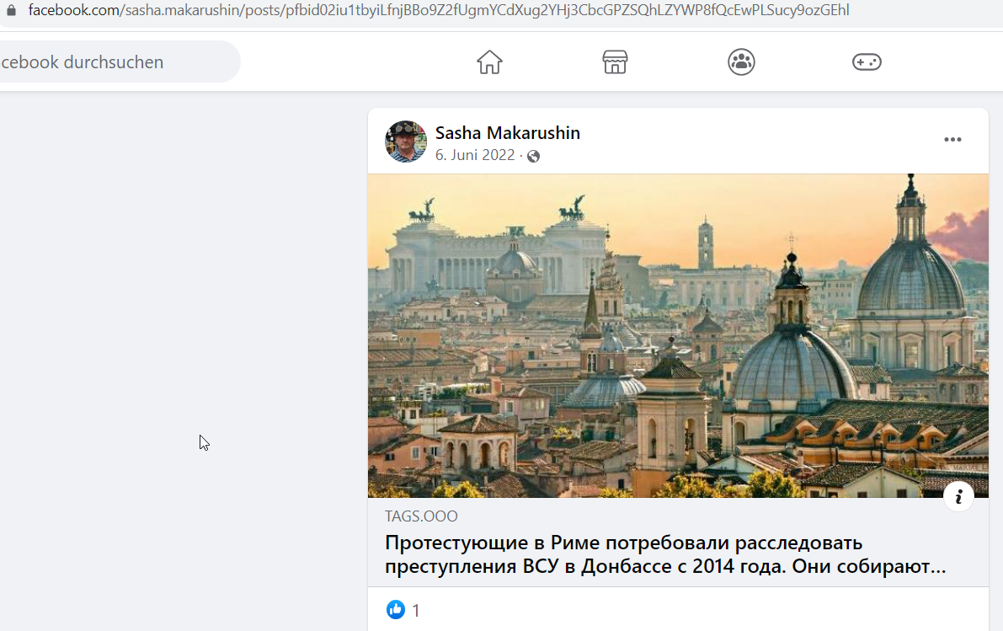Screen dimensions: 1003x631
Task: Click the TAGS.OOO source label
Action: 421,516
